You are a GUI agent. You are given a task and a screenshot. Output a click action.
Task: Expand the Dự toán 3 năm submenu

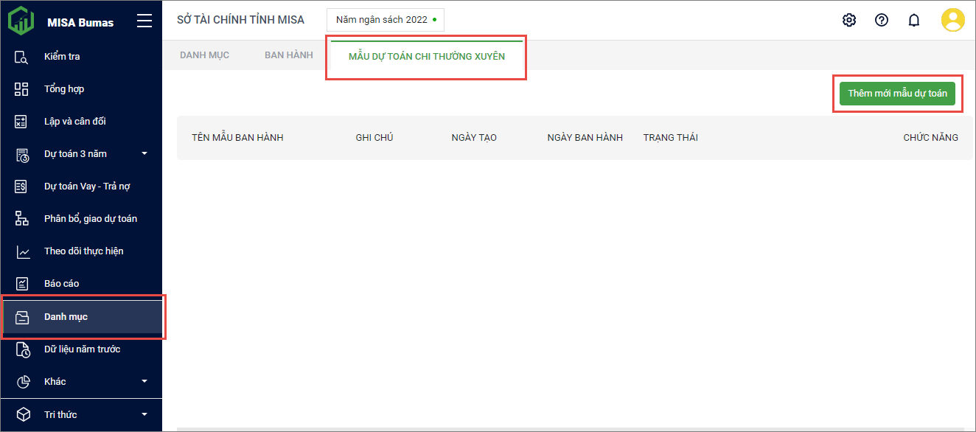pos(144,154)
